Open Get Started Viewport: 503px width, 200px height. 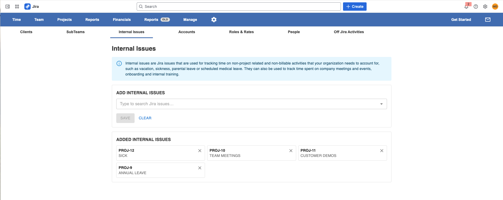click(x=461, y=20)
